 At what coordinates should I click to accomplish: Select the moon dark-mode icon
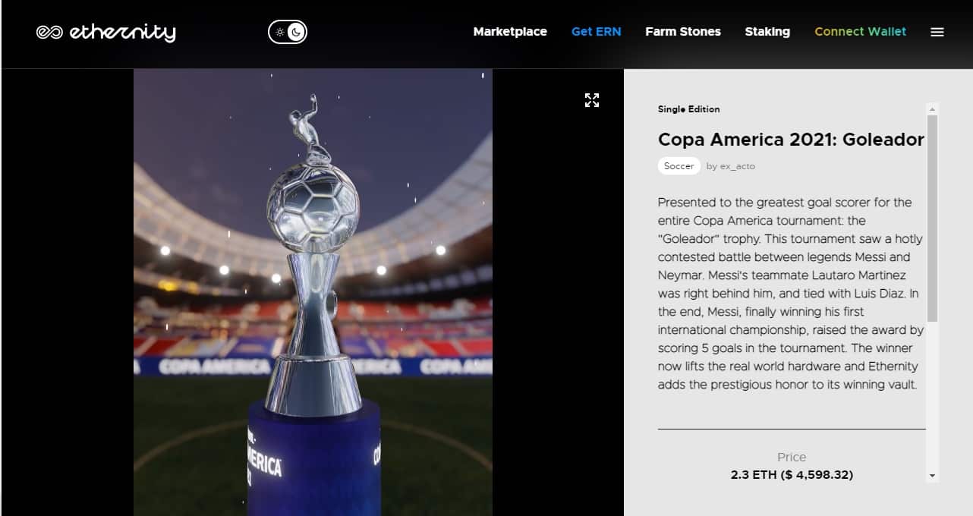tap(297, 32)
